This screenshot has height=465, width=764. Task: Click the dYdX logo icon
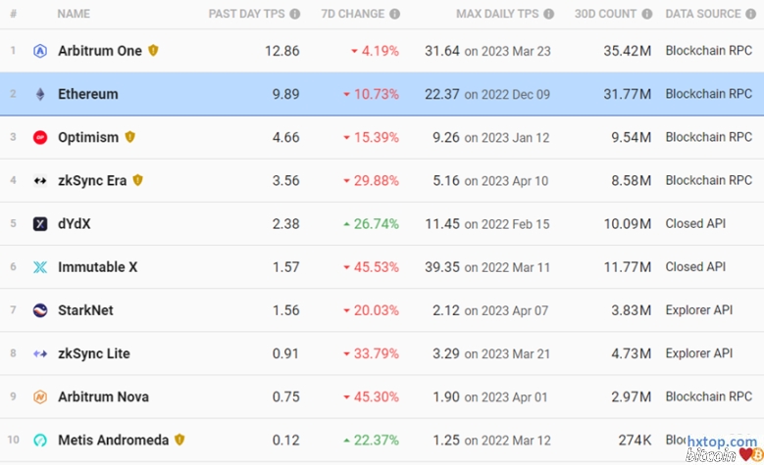pyautogui.click(x=40, y=224)
